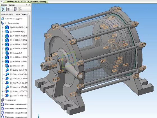Select the Сопряжения label
The height and width of the screenshot is (118, 157).
click(x=11, y=100)
